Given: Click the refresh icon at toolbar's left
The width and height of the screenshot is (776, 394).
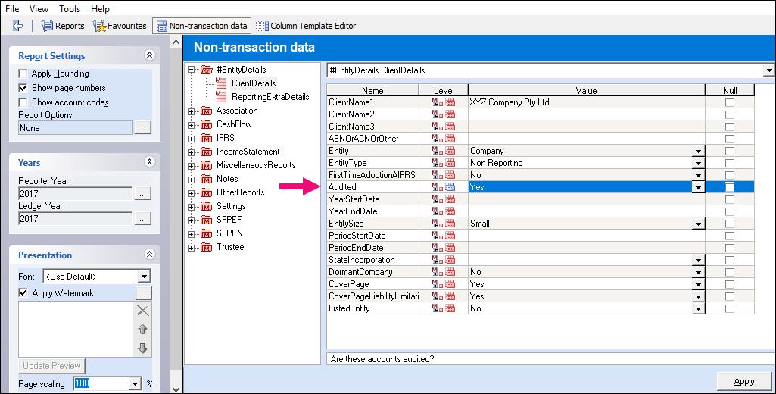Looking at the screenshot, I should (17, 26).
